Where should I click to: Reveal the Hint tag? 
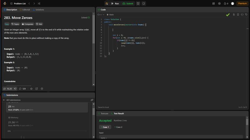(39, 24)
